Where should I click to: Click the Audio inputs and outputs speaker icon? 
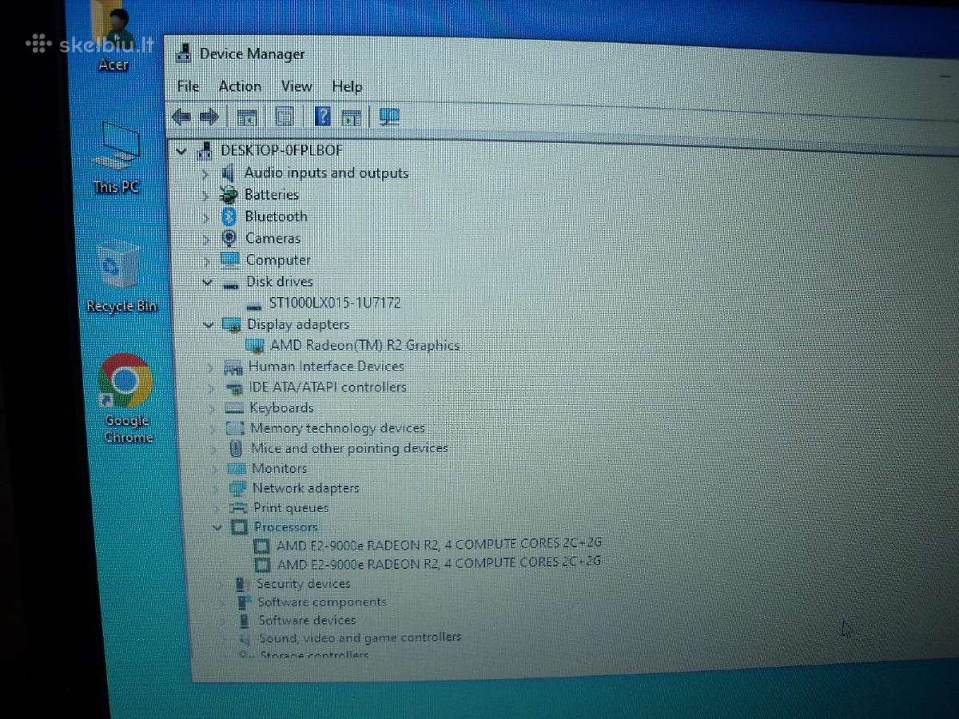pos(228,173)
